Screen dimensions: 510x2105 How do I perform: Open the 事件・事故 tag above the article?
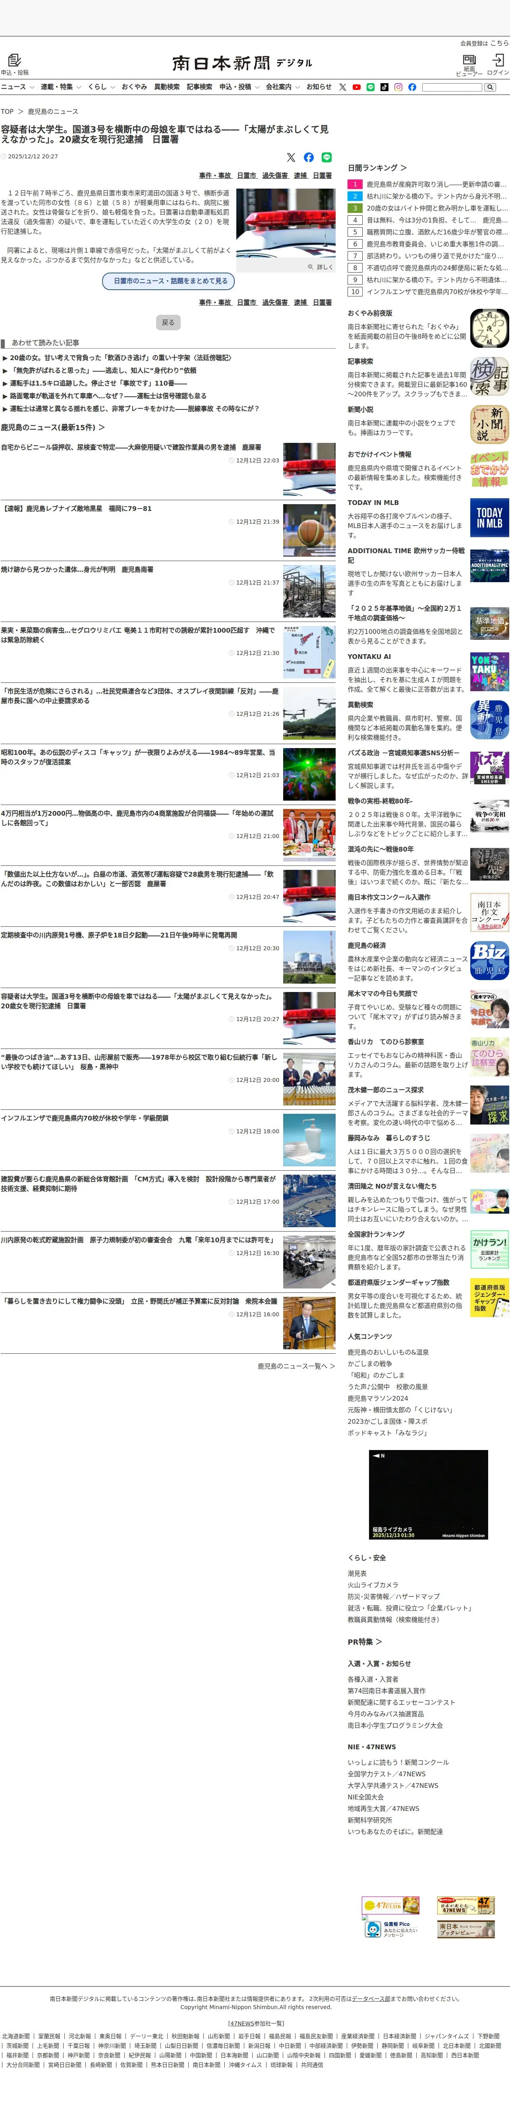tap(215, 176)
